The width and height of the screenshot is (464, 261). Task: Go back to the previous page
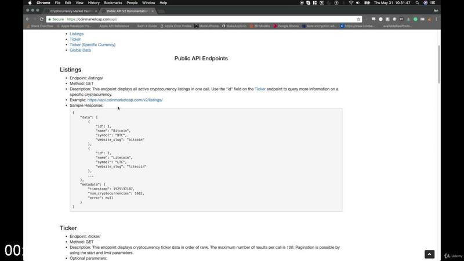[x=28, y=19]
